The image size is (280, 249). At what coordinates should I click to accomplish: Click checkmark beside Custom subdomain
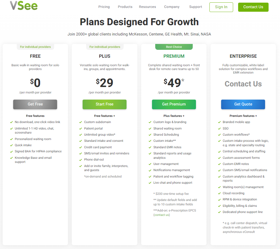click(x=81, y=122)
